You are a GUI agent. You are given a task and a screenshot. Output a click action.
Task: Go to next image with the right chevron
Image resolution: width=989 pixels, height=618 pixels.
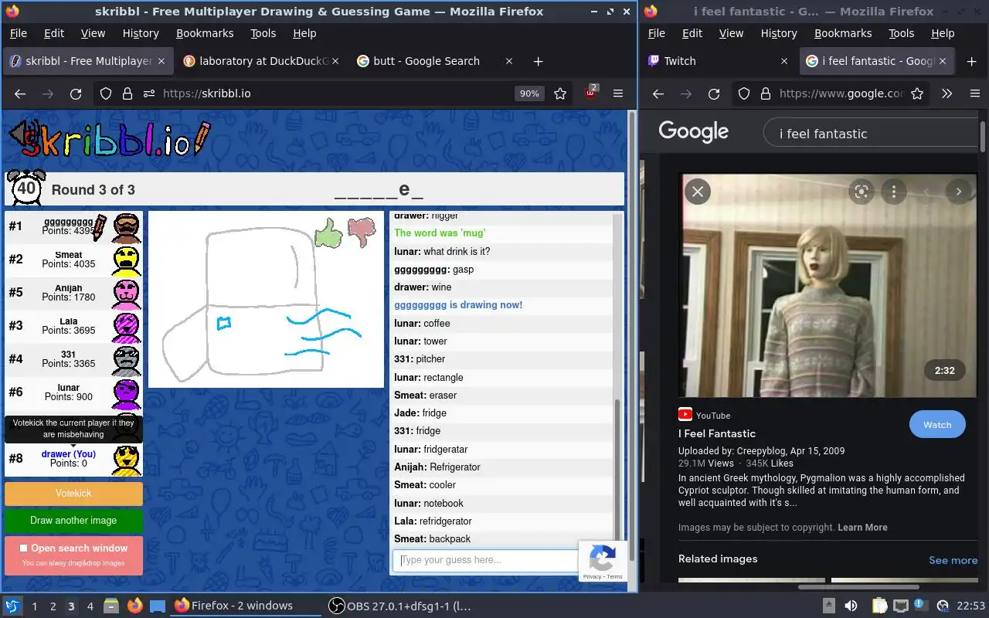click(959, 191)
